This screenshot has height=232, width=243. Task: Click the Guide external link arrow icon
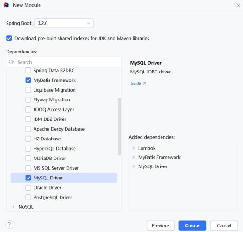click(x=144, y=83)
